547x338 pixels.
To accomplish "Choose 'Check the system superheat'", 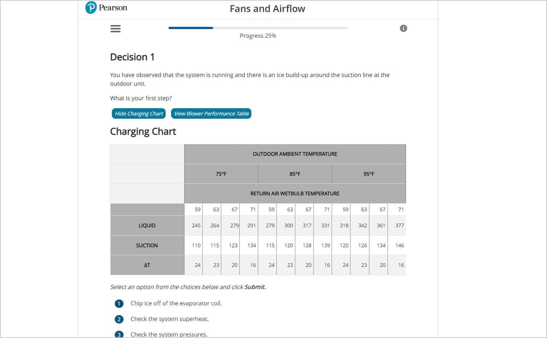I will [x=169, y=319].
